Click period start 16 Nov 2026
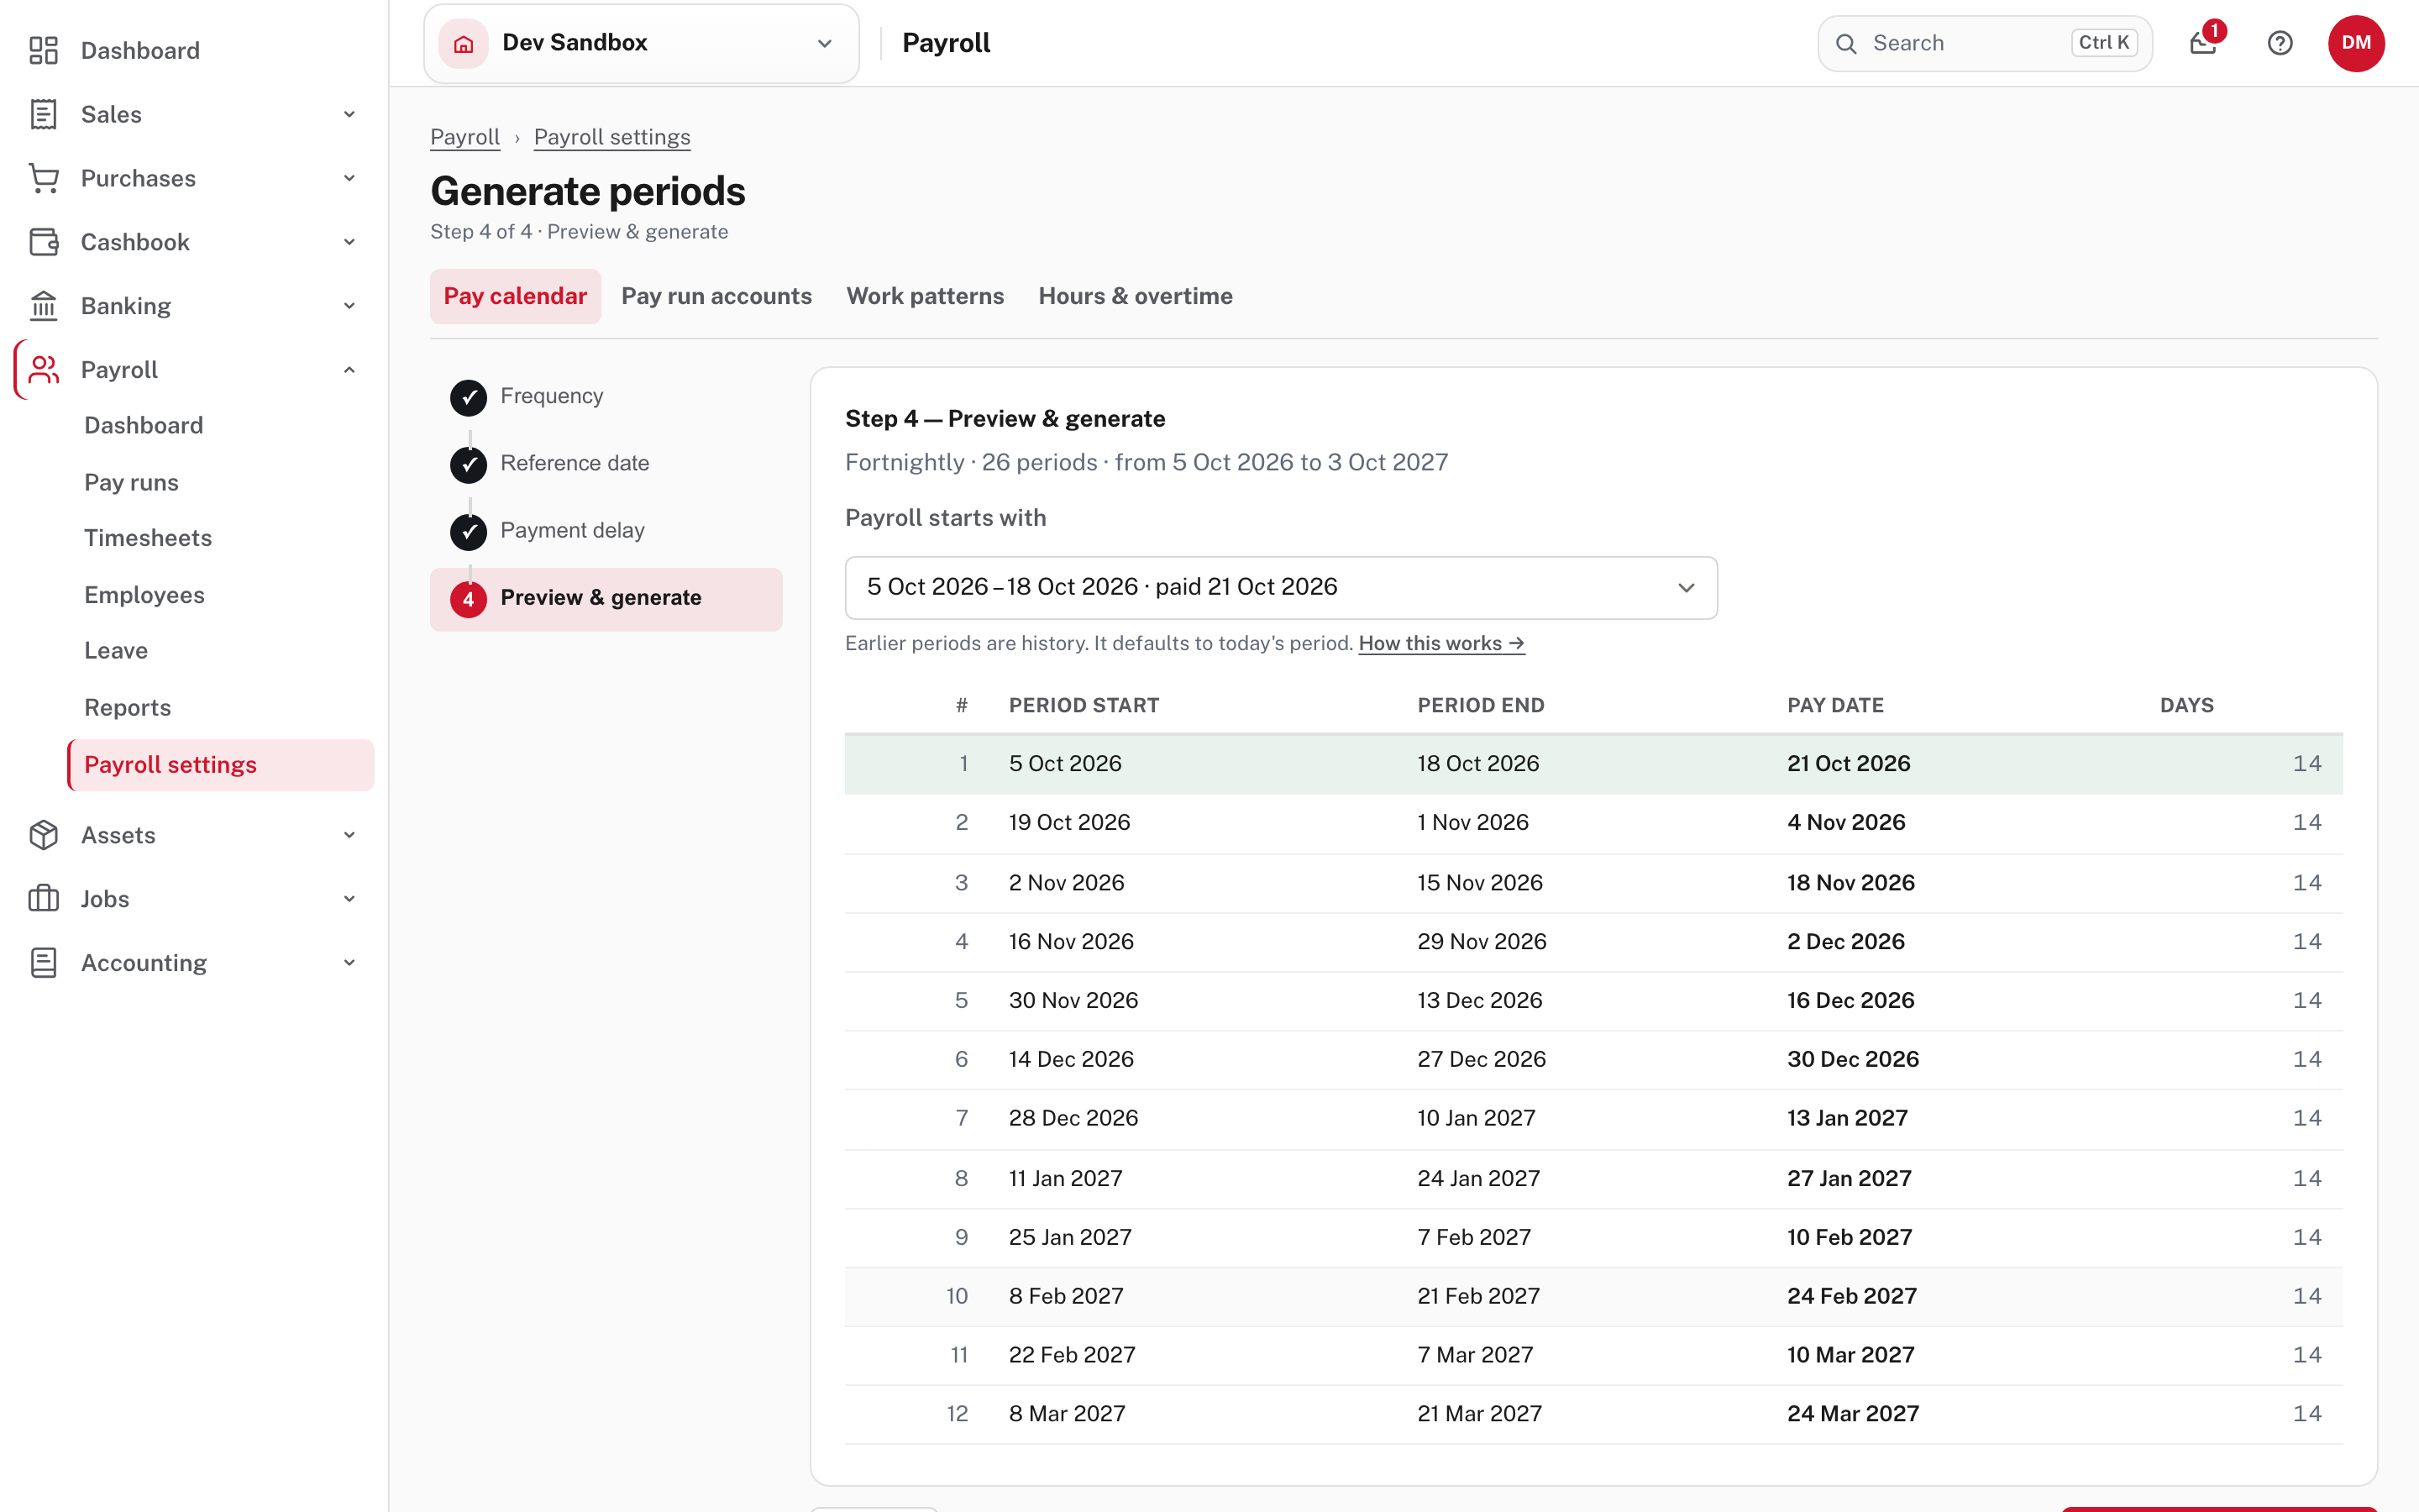Screen dimensions: 2419x1512 pos(1071,942)
